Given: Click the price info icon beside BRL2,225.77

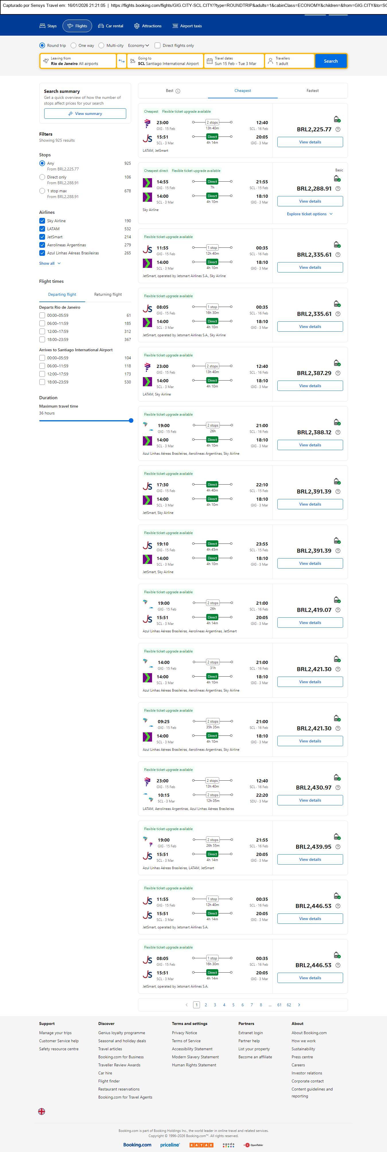Looking at the screenshot, I should (x=338, y=130).
